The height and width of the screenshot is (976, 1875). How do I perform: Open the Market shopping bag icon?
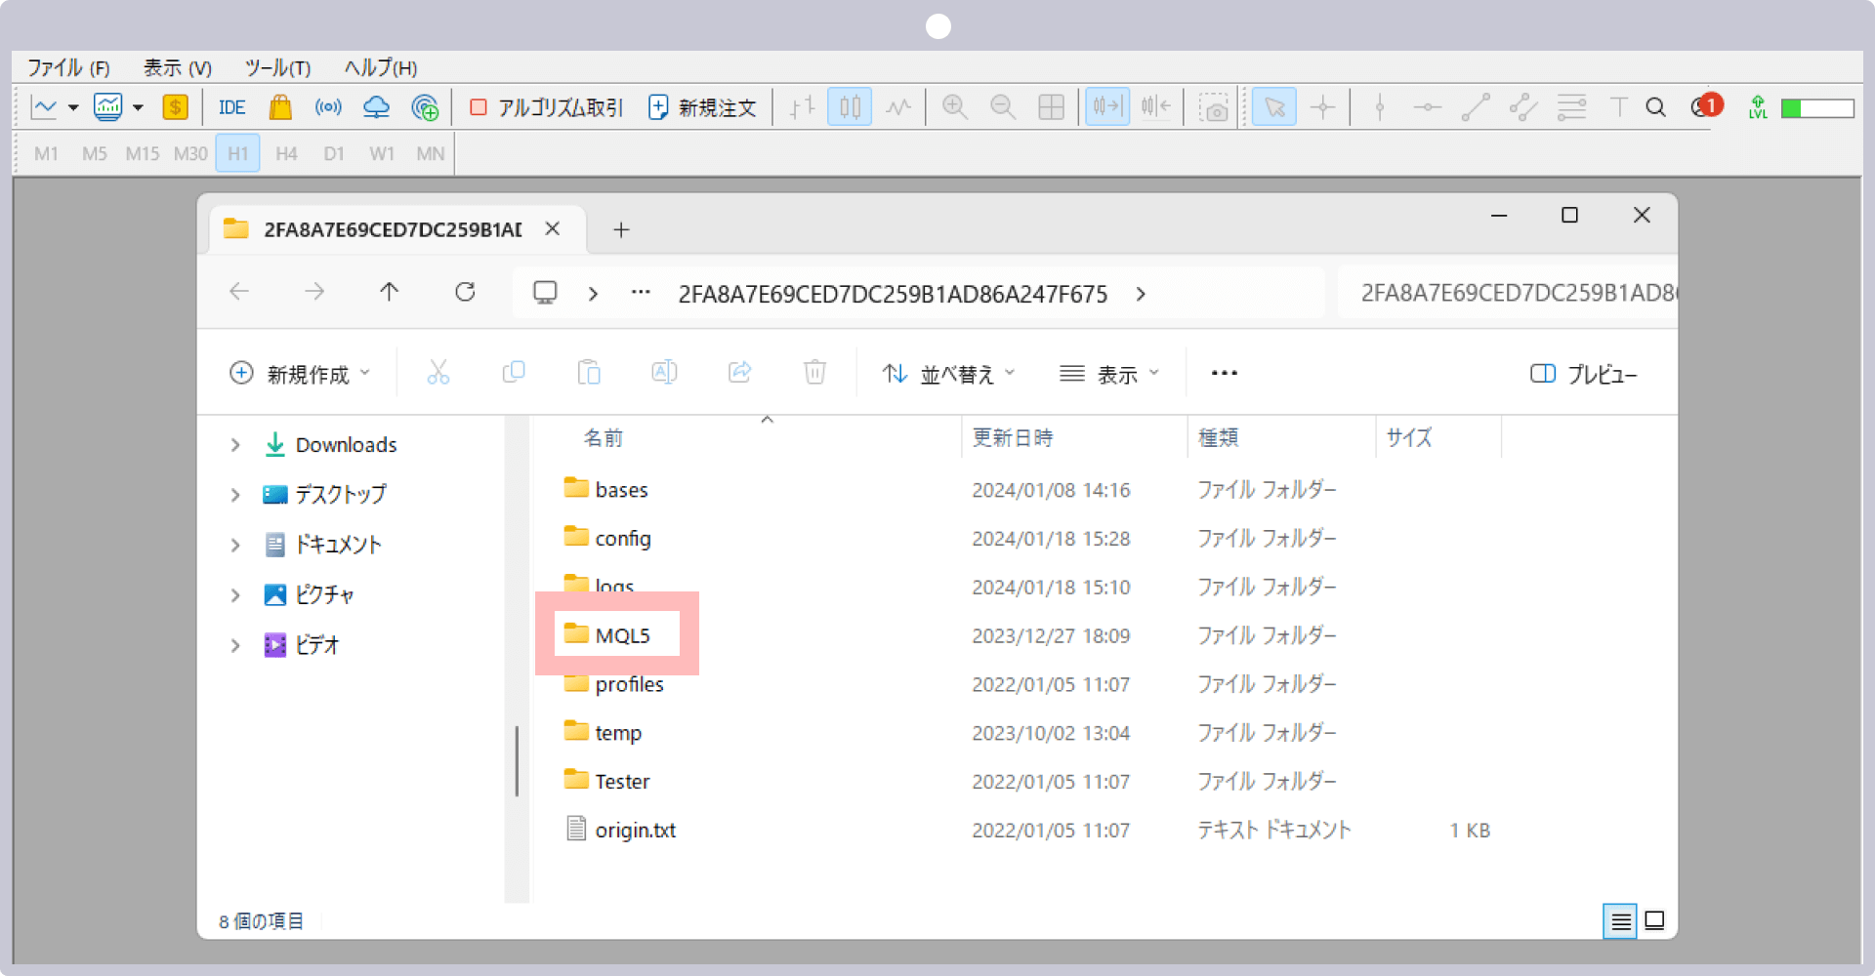pyautogui.click(x=280, y=107)
